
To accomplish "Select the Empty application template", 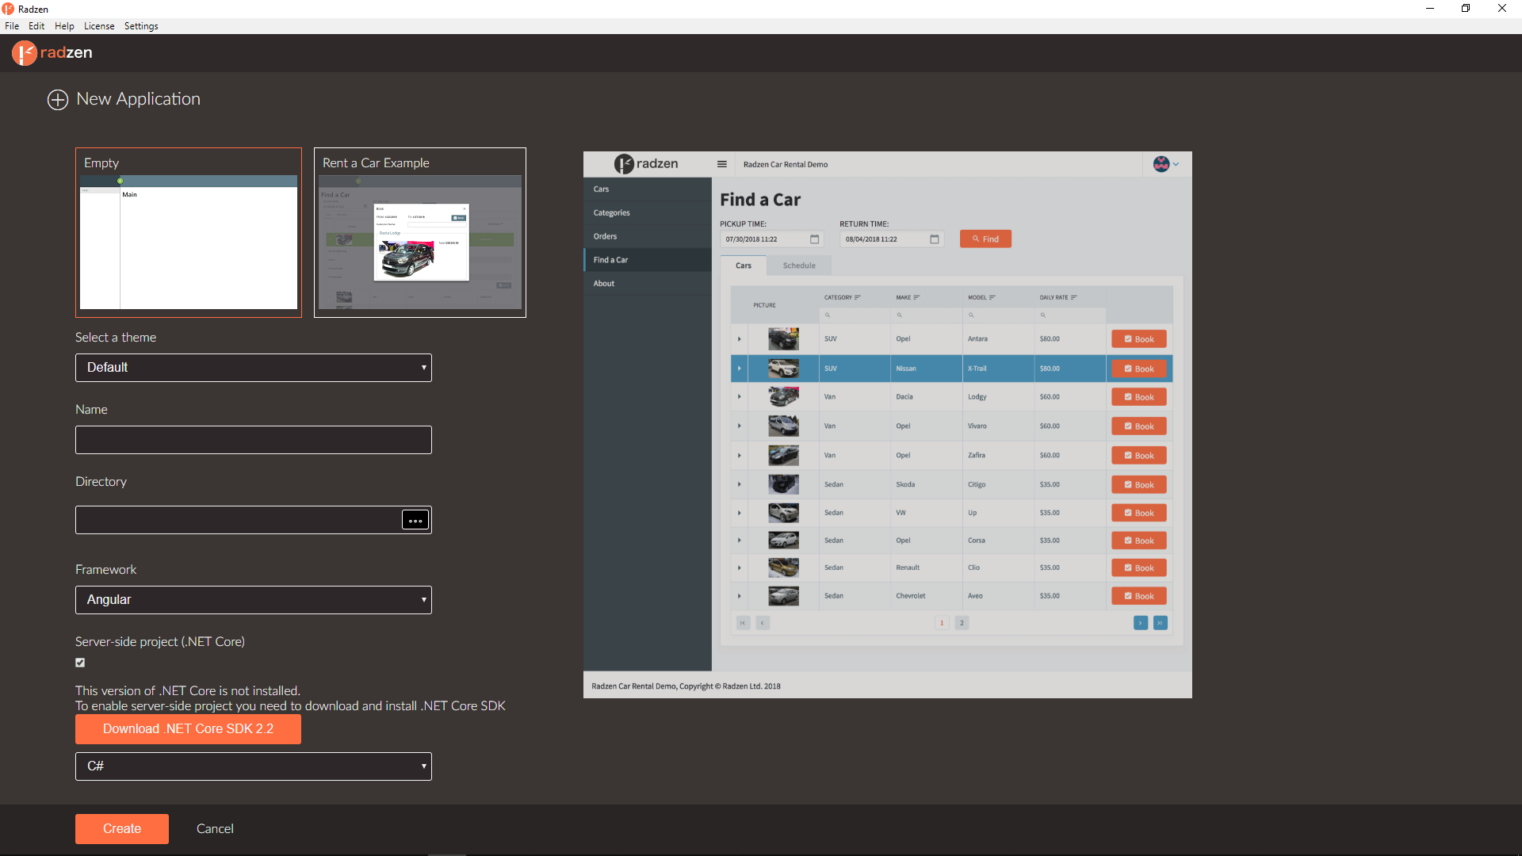I will [x=189, y=232].
